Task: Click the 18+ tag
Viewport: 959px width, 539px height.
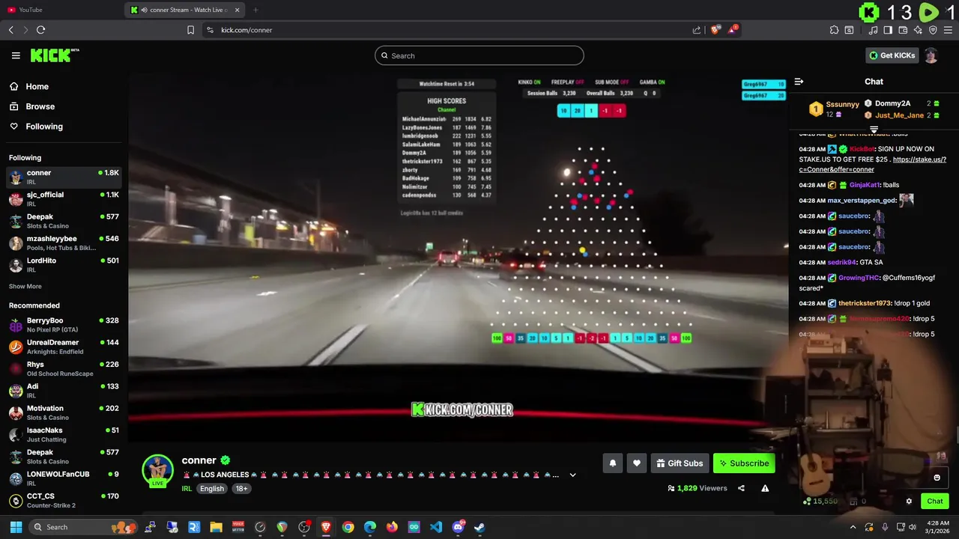Action: click(241, 488)
